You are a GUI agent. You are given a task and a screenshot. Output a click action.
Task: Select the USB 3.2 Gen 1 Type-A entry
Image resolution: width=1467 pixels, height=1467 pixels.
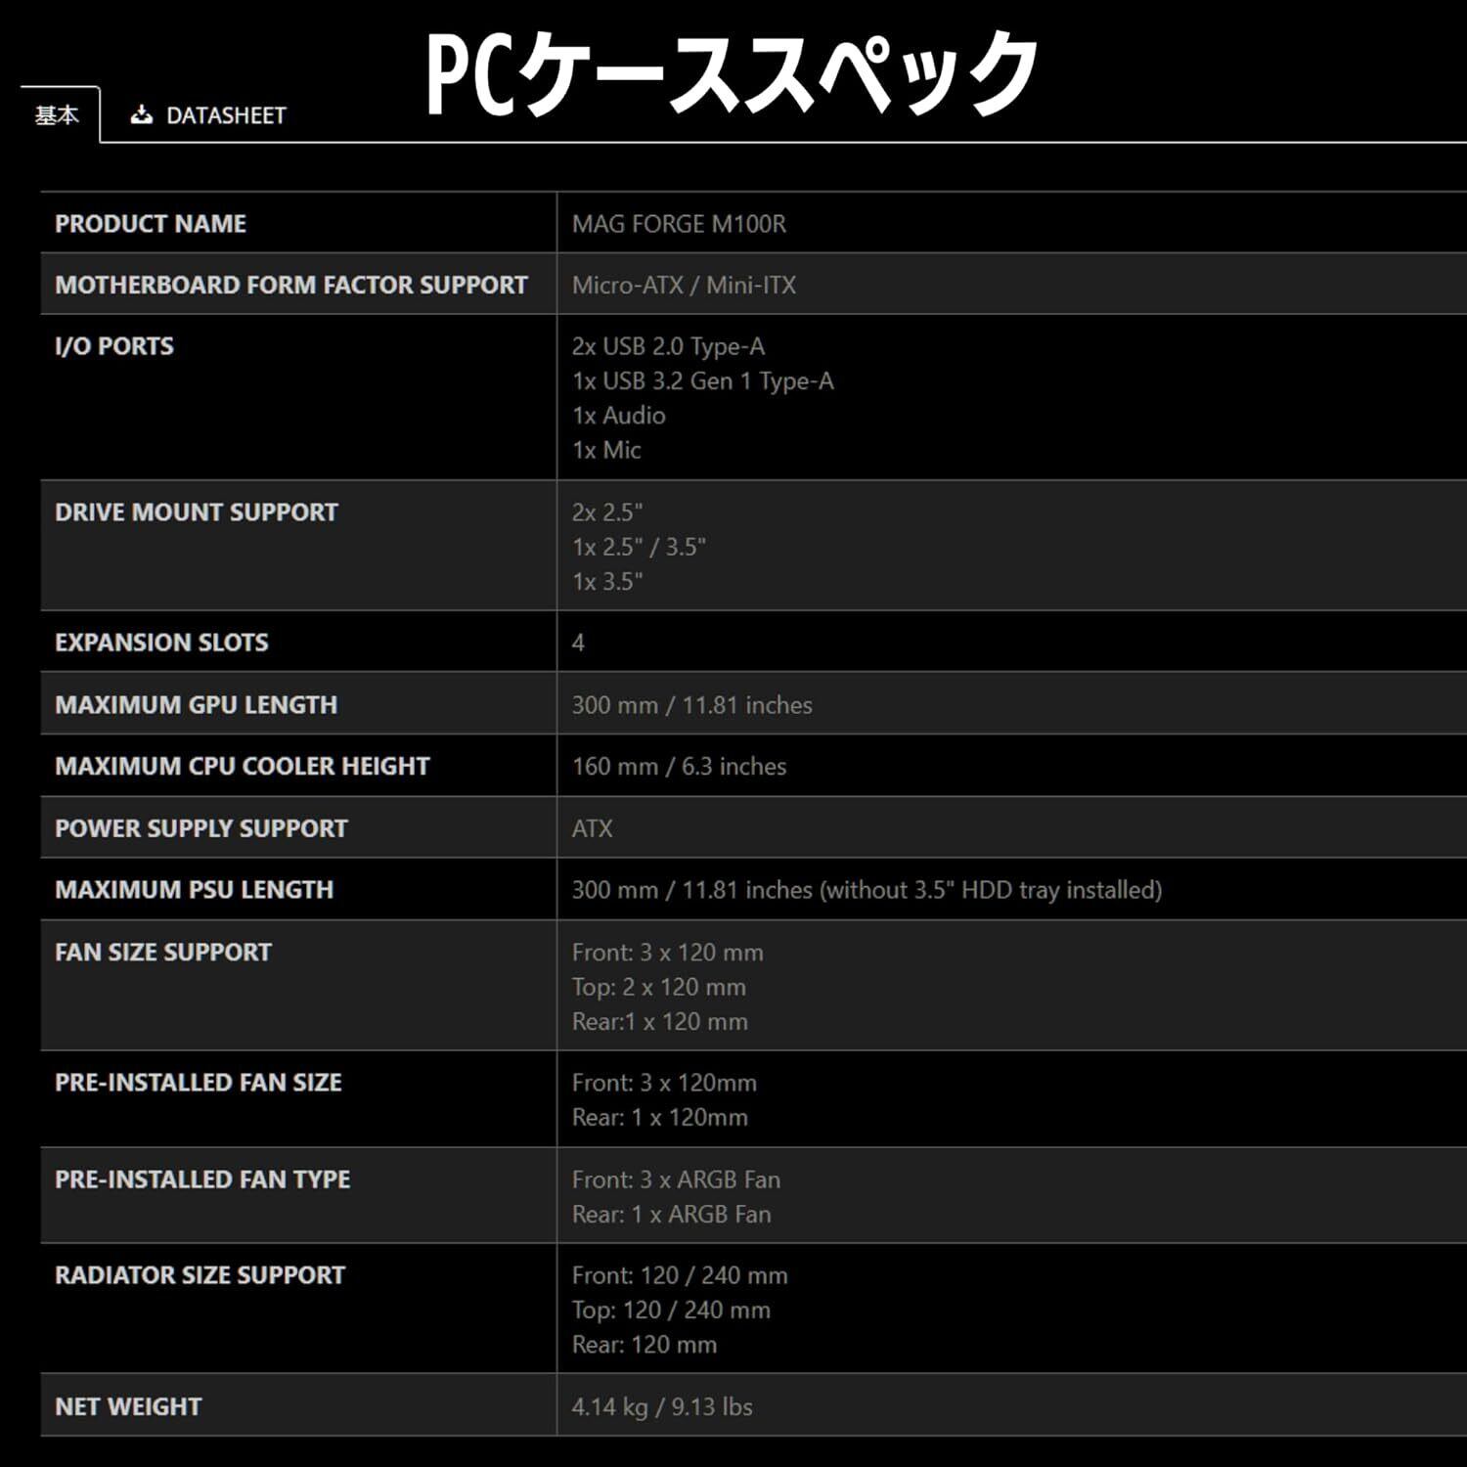coord(702,381)
